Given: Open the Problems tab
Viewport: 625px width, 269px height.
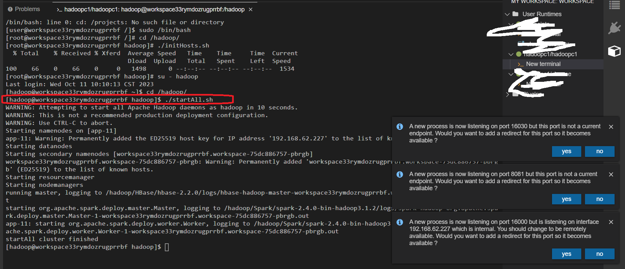Looking at the screenshot, I should click(x=24, y=9).
